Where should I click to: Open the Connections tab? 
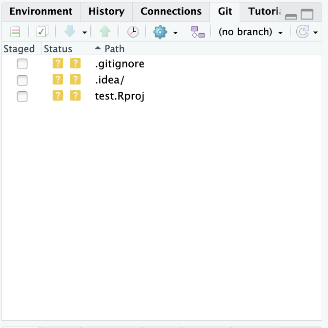click(171, 11)
